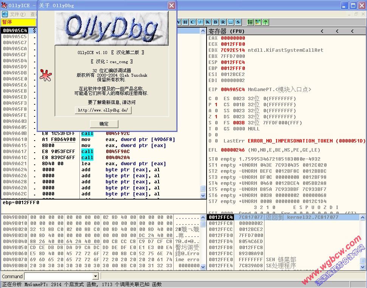Toggle the C flag value
The width and height of the screenshot is (367, 288).
tap(216, 98)
